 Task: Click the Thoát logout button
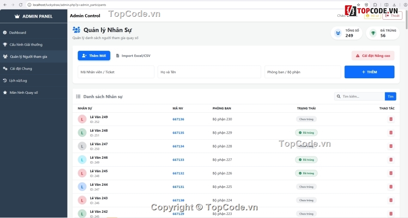(x=393, y=16)
